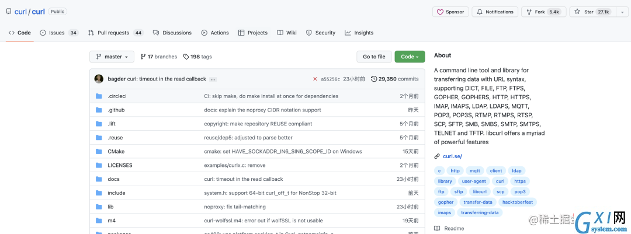Click the repository book icon beside curl/curl
Image resolution: width=631 pixels, height=234 pixels.
pos(8,12)
